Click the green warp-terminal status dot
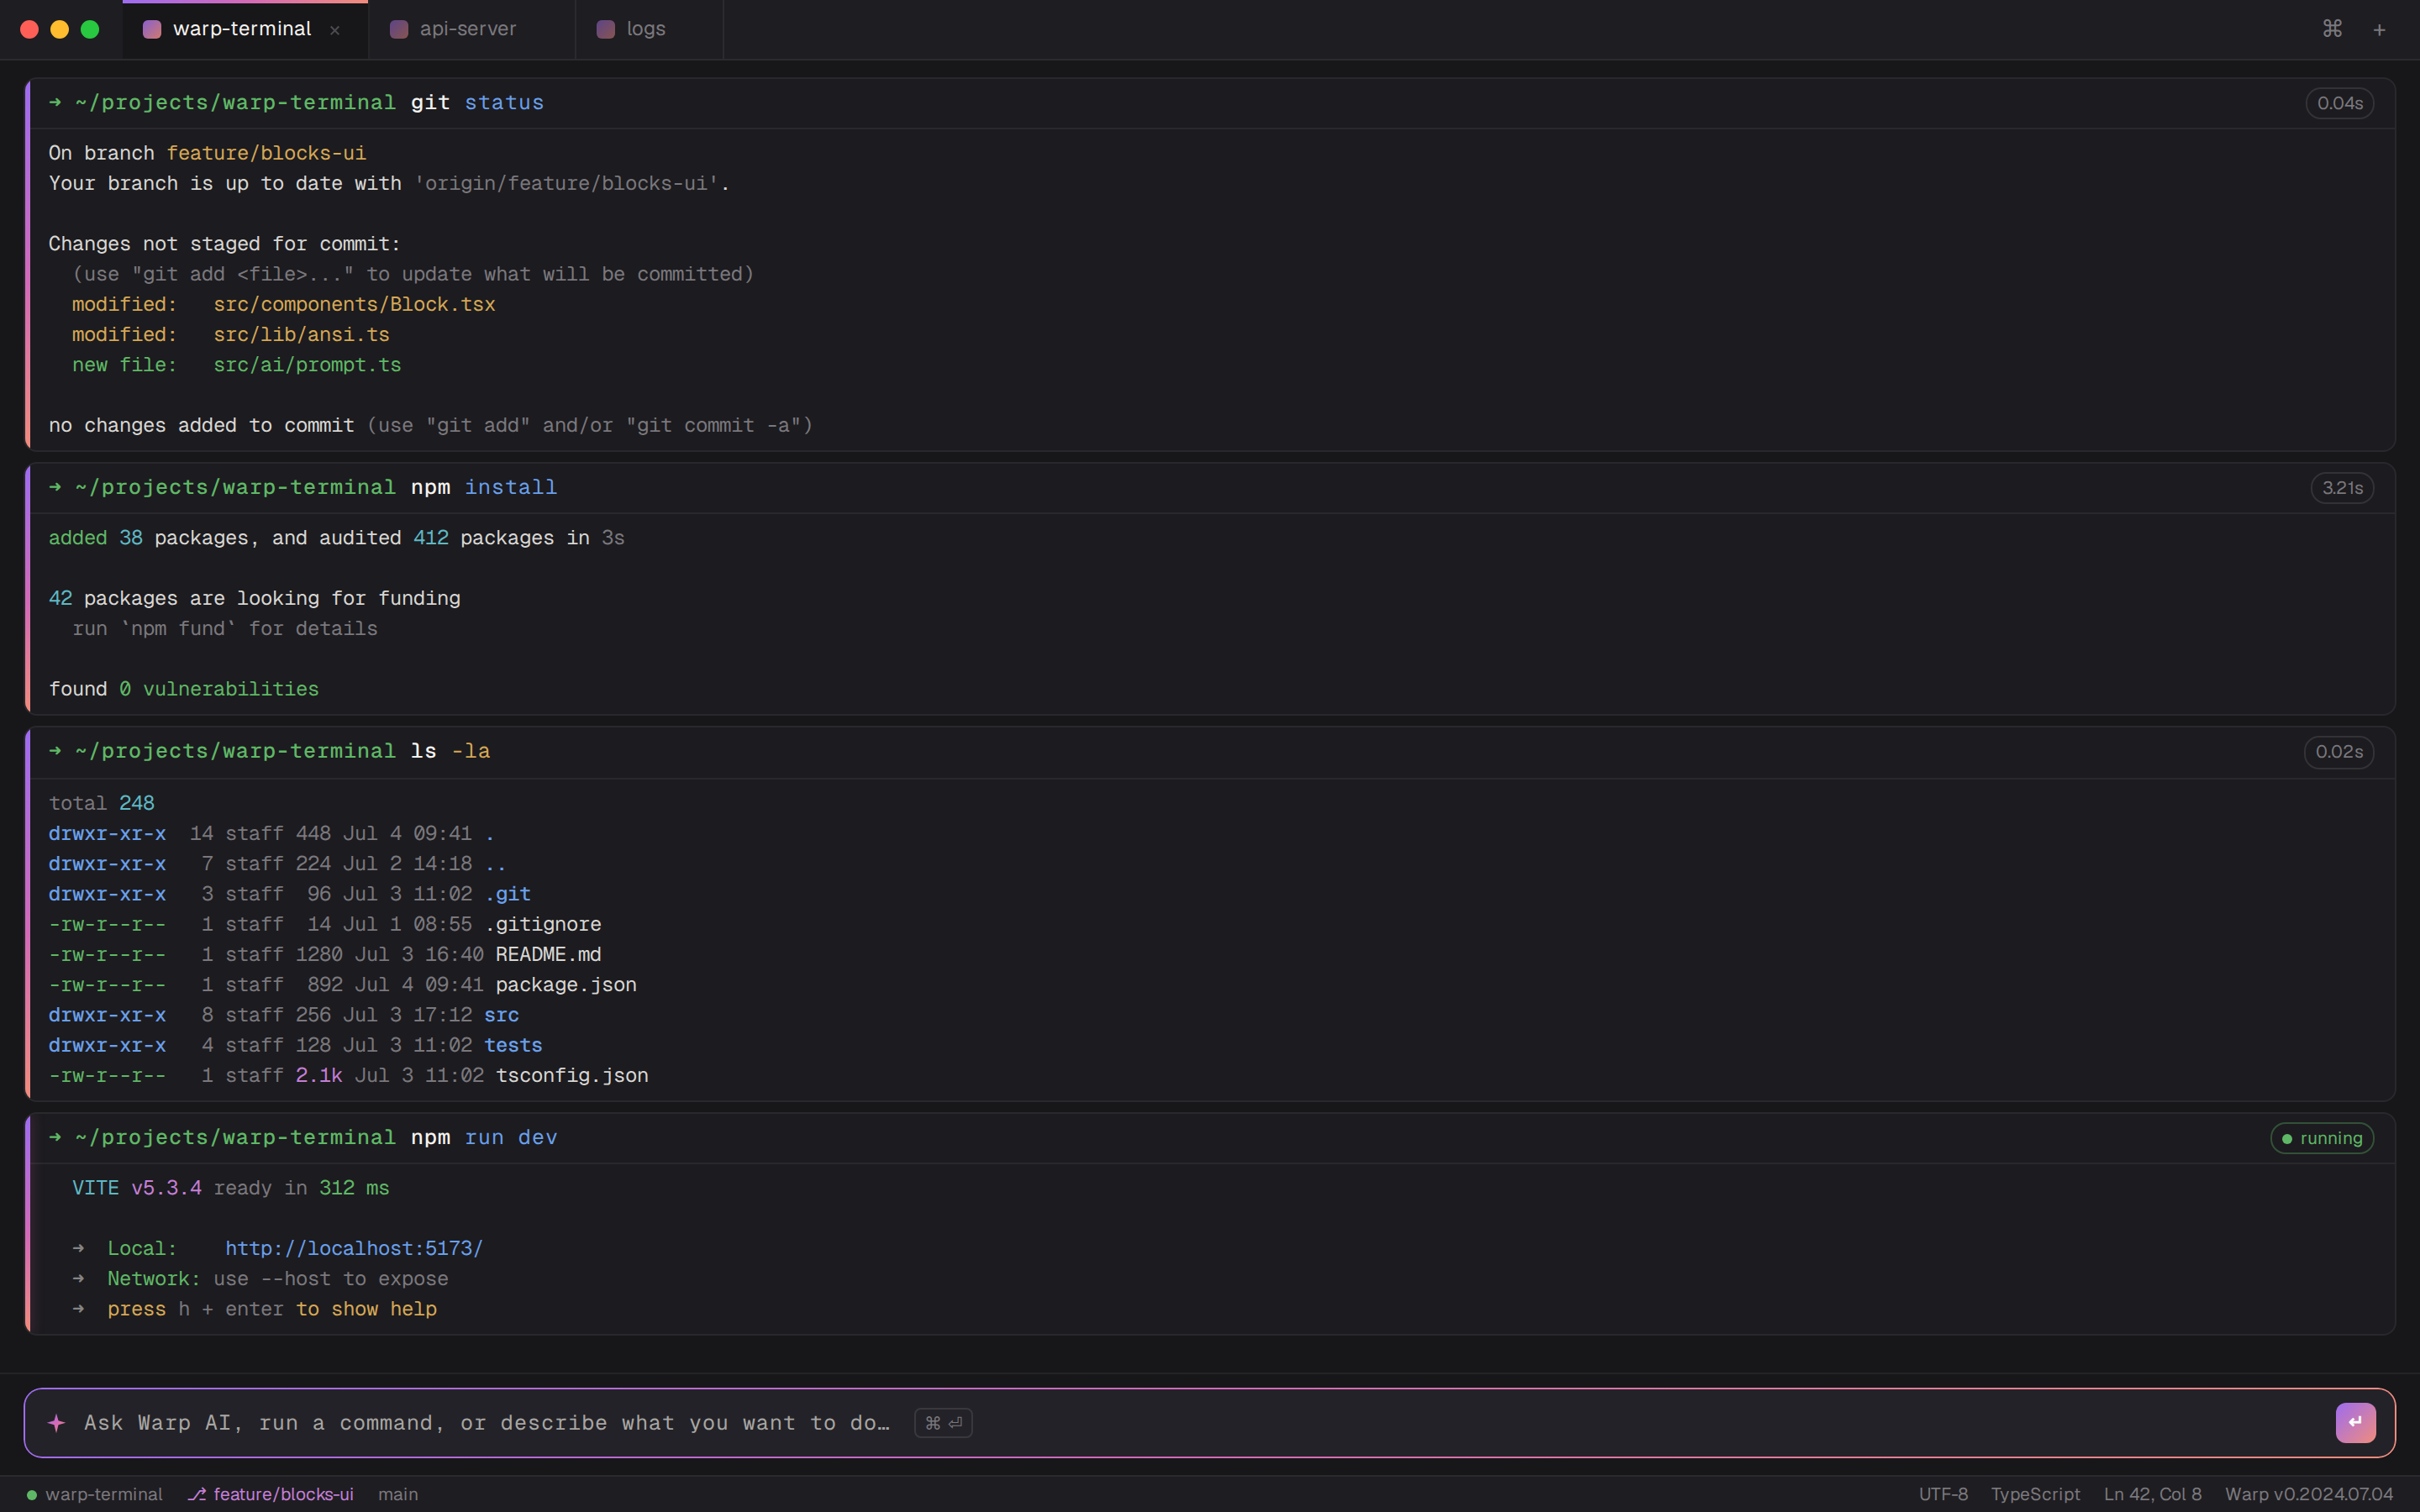Screen dimensions: 2420x1512 pyautogui.click(x=32, y=1495)
